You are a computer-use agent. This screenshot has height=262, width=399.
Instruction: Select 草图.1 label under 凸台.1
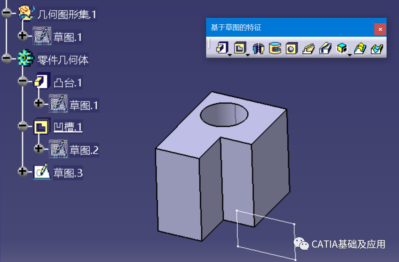[x=84, y=105]
